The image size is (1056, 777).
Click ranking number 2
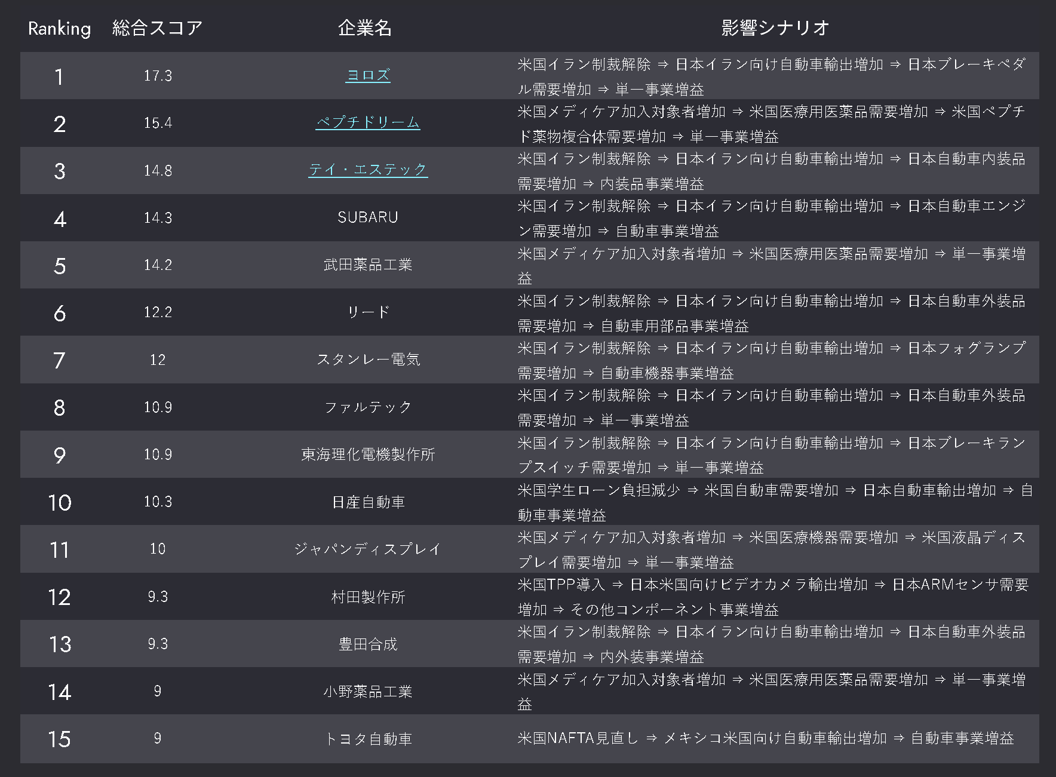(59, 124)
